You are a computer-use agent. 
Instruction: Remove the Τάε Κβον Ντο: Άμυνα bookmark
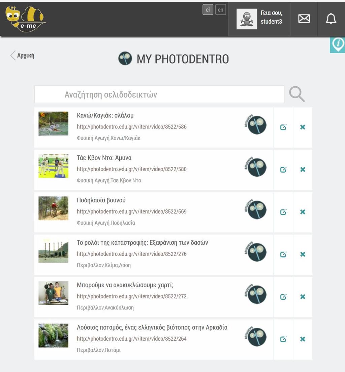303,170
